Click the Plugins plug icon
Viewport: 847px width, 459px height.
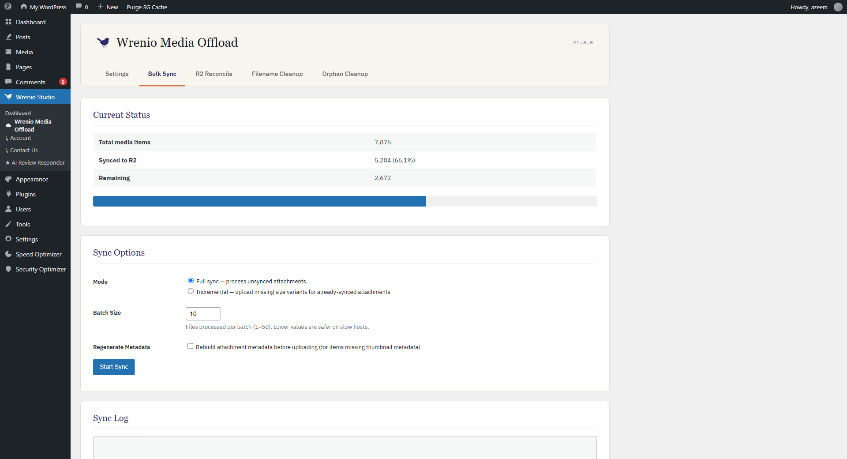click(8, 194)
